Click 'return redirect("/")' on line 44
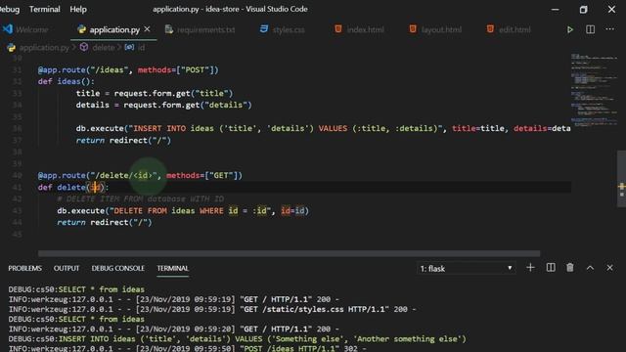 (105, 222)
